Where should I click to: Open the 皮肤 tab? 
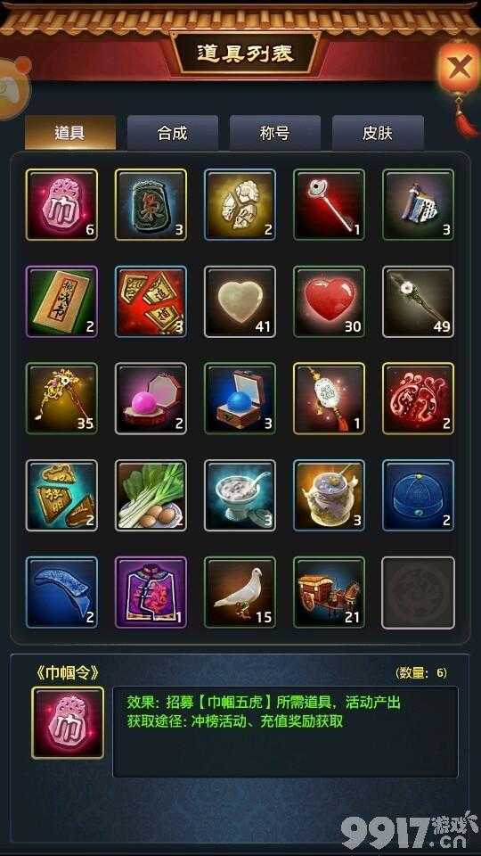click(378, 133)
